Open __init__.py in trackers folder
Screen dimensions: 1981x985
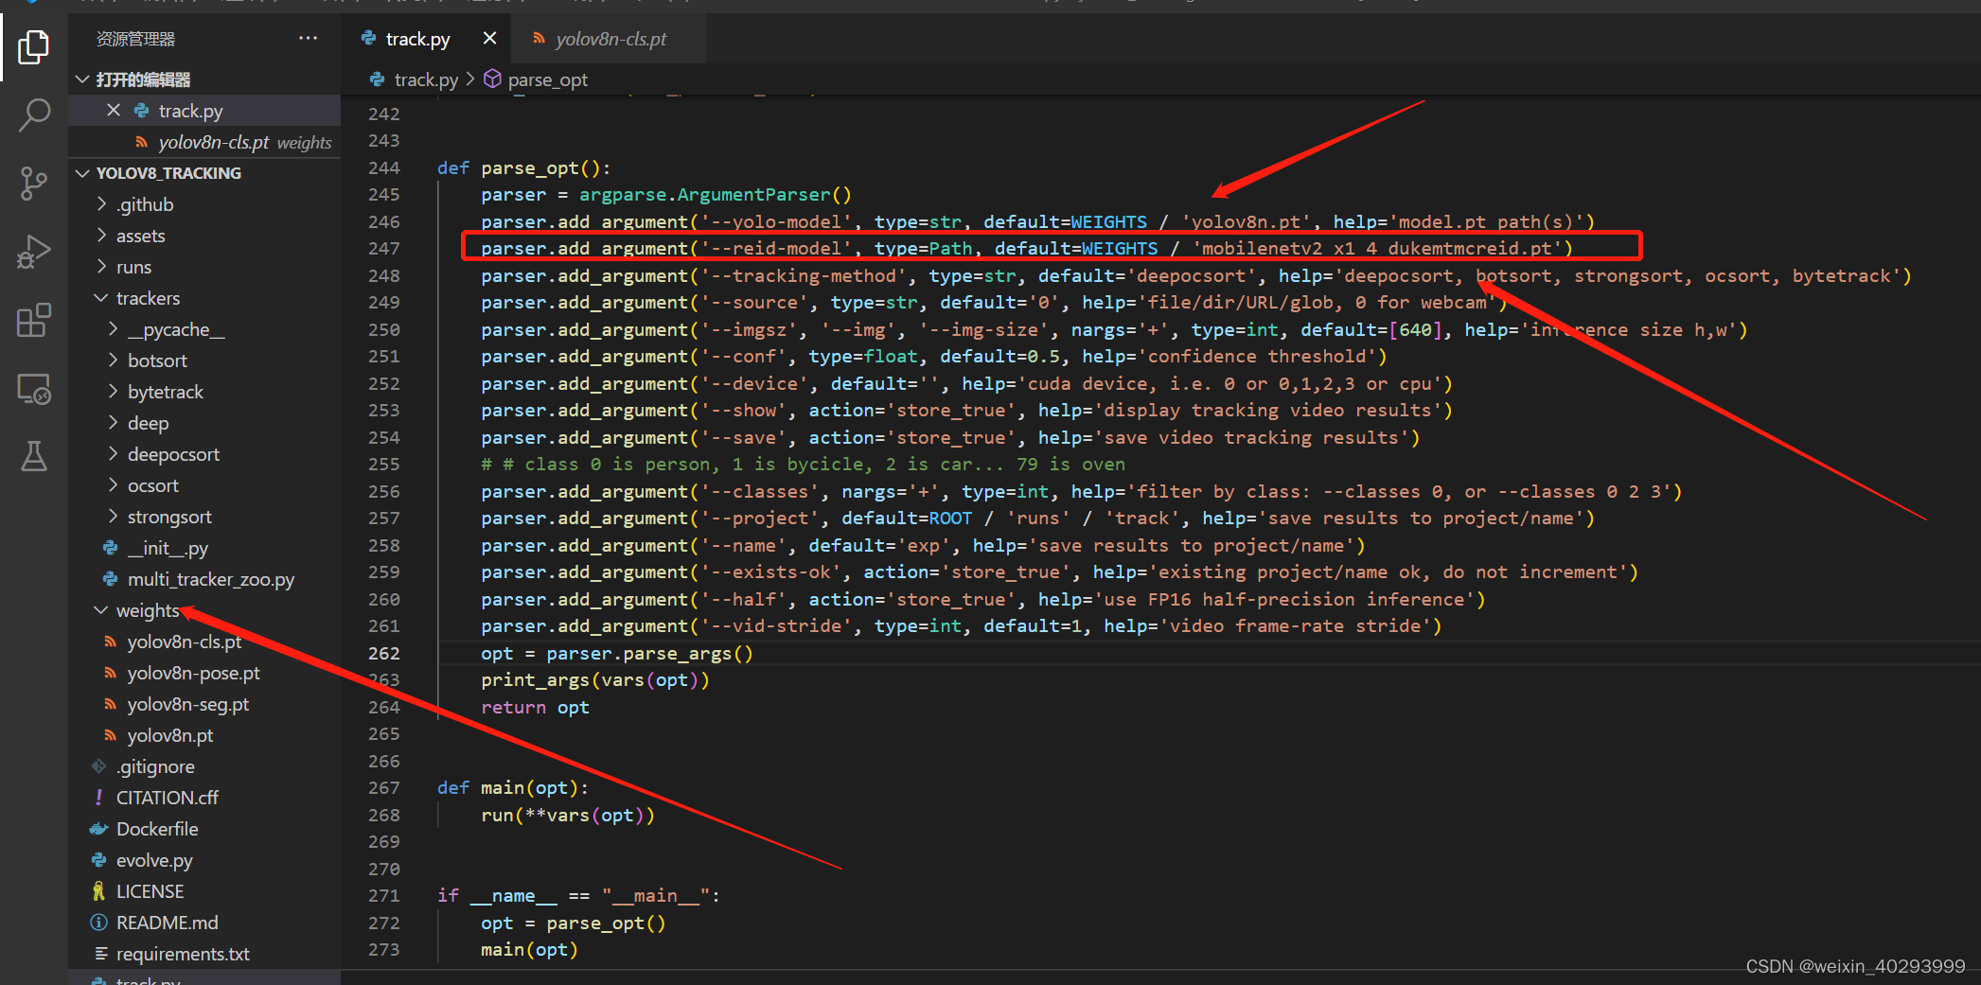[168, 548]
